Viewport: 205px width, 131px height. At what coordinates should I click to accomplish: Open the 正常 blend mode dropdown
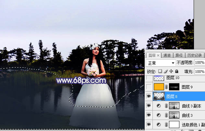coord(161,63)
